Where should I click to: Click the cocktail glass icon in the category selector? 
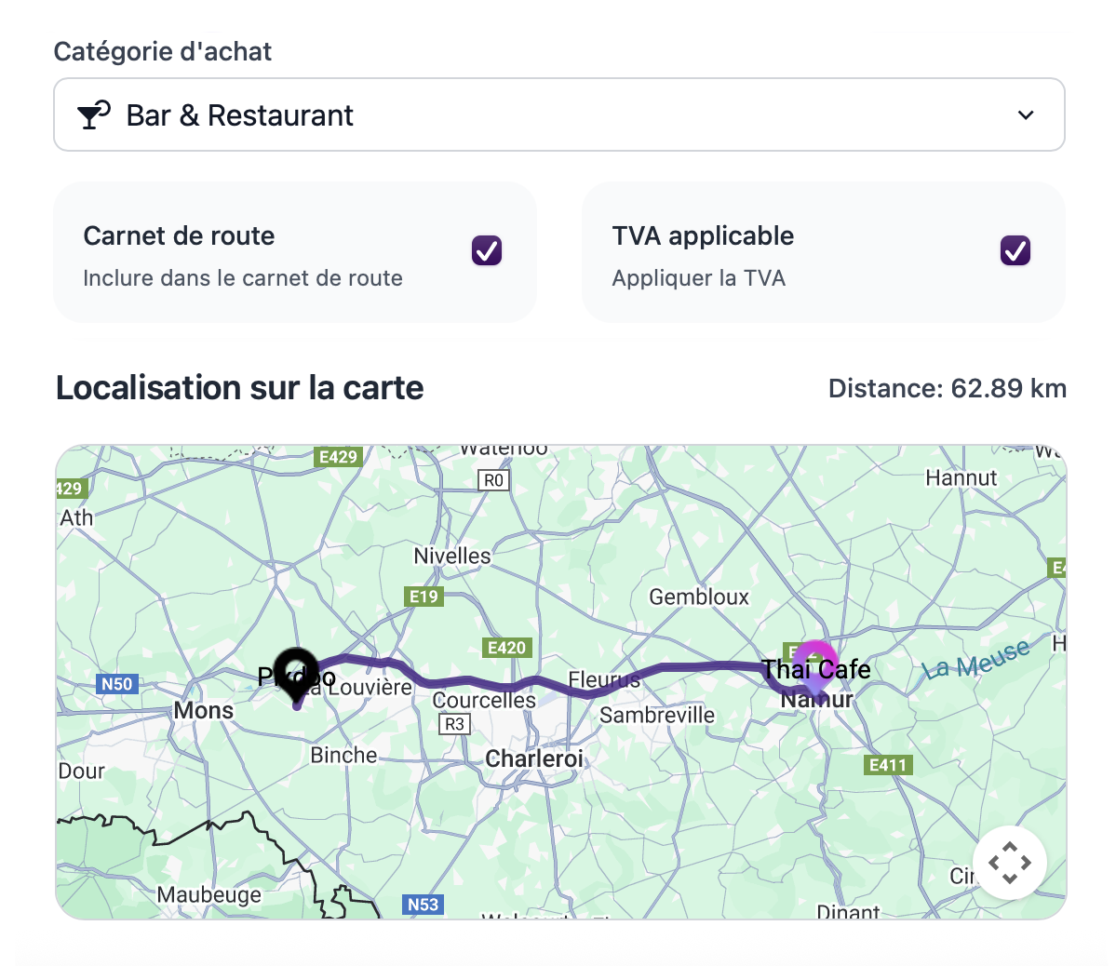(x=91, y=114)
